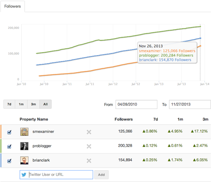Viewport: 211px width, 182px height.
Task: Select the 7d time range button
Action: [9, 104]
